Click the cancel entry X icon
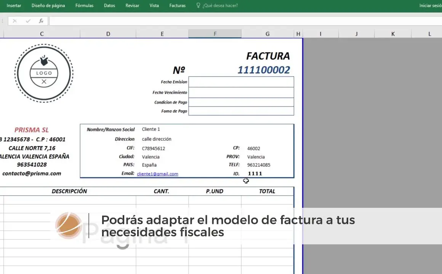This screenshot has width=442, height=274. [14, 21]
